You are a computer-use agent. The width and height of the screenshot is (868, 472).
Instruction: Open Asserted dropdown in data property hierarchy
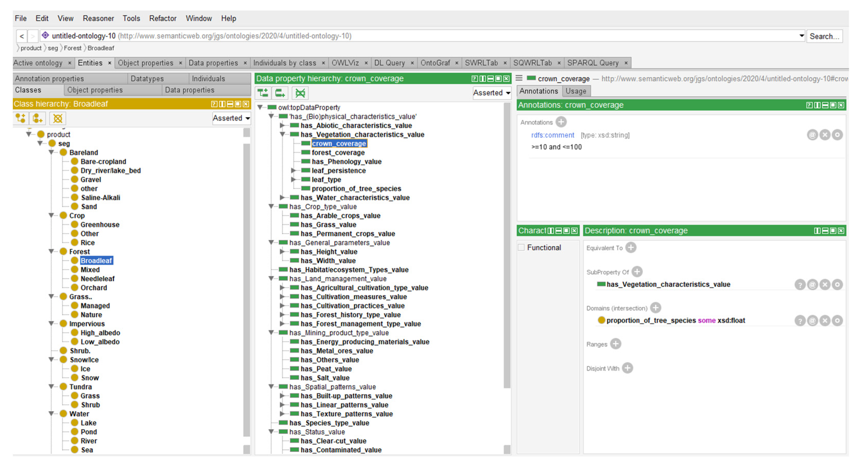(x=491, y=93)
